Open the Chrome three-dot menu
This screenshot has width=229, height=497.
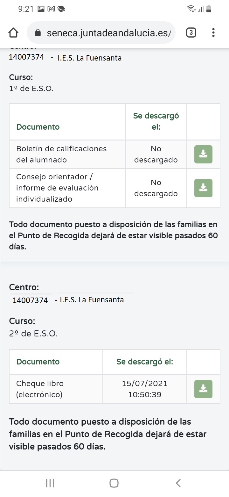pos(213,32)
